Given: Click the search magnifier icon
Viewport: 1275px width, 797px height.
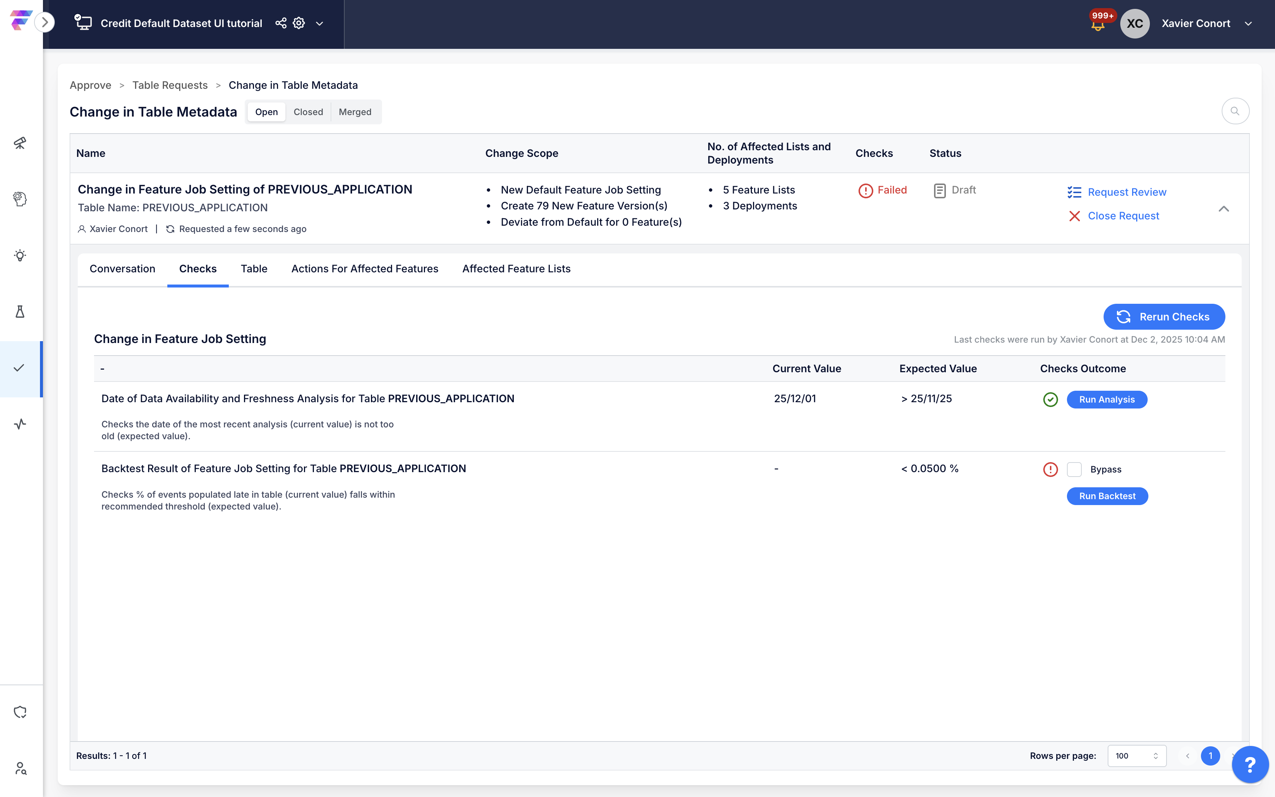Looking at the screenshot, I should [x=1235, y=111].
